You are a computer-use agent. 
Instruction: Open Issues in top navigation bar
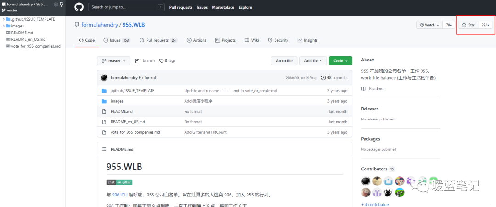(x=202, y=7)
